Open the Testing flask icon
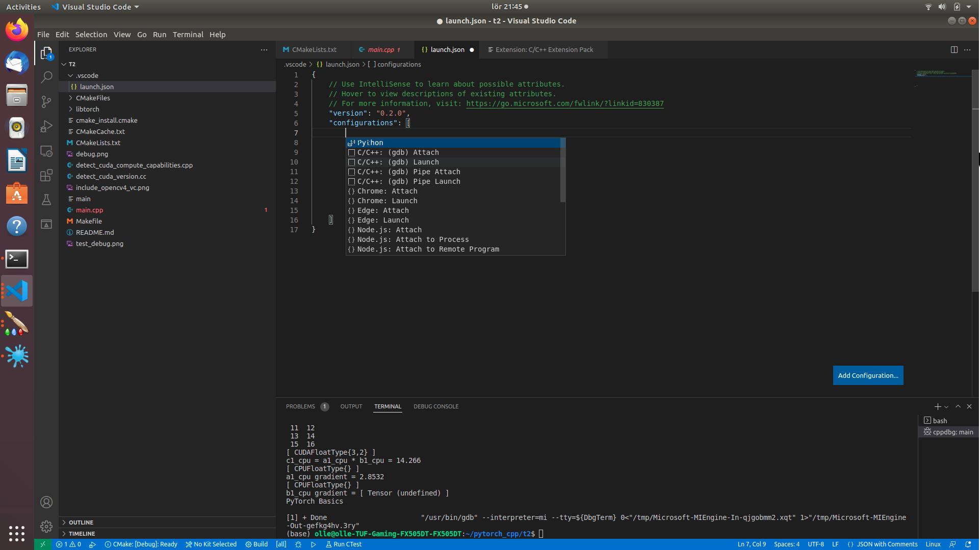Viewport: 980px width, 550px height. point(46,200)
